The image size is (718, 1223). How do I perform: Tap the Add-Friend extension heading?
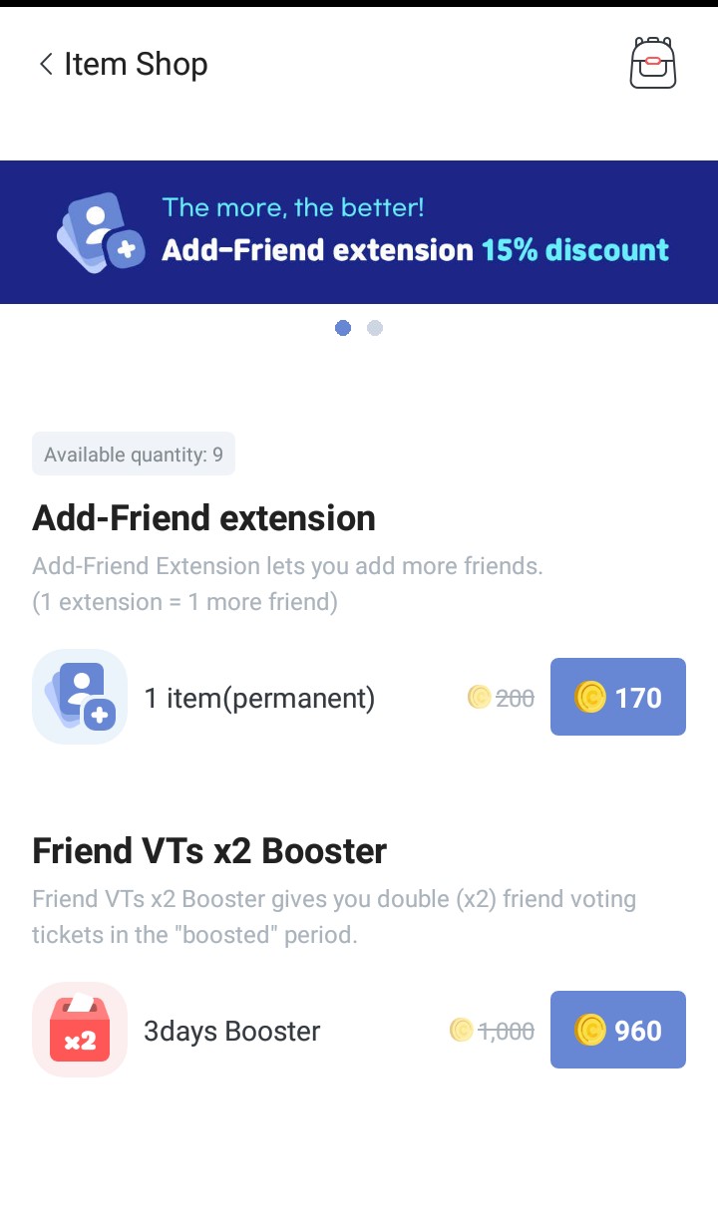pyautogui.click(x=204, y=518)
